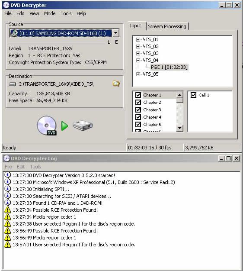
Task: Open the Tools menu in the log window
Action: (35, 167)
